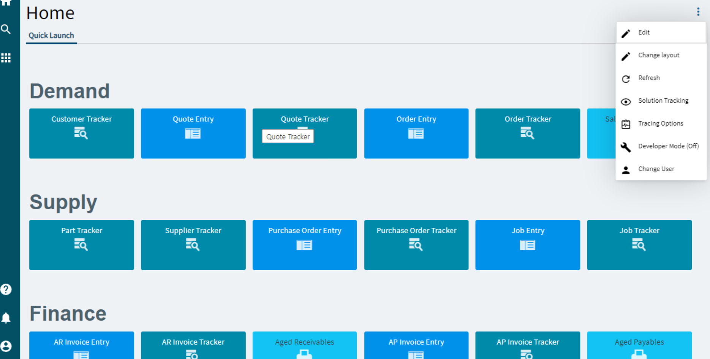This screenshot has height=359, width=710.
Task: Click the Purchase Order Entry form icon
Action: click(x=304, y=245)
